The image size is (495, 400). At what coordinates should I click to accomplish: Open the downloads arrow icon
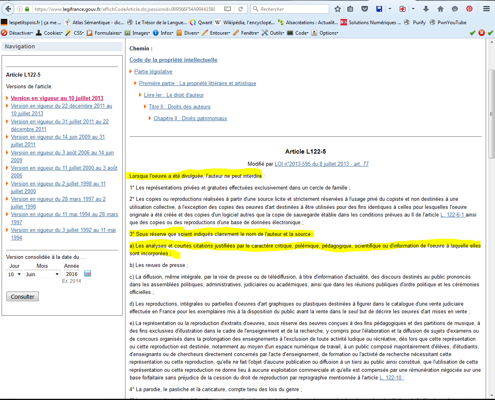tap(426, 9)
